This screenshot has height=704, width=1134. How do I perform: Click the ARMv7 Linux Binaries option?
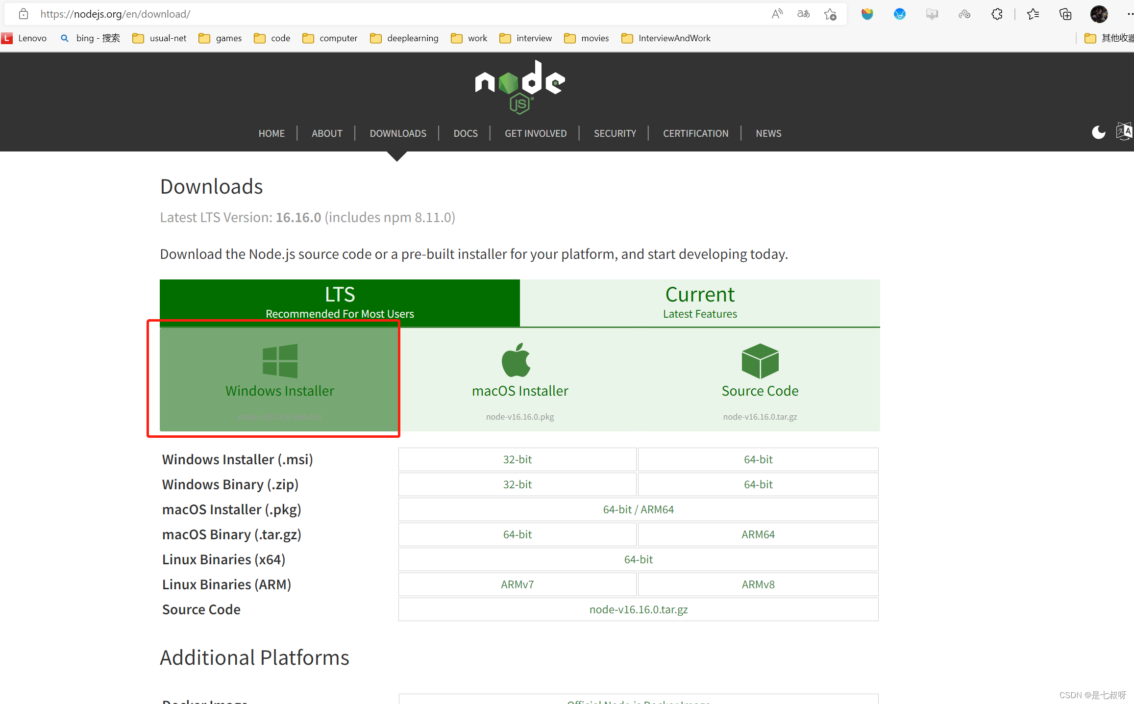(517, 584)
